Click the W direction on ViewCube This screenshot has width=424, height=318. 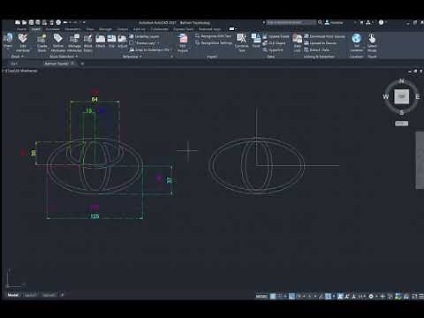386,96
